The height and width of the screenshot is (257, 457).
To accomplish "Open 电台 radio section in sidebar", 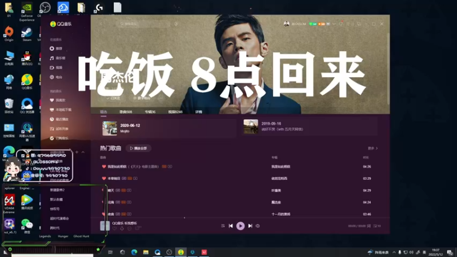I will coord(56,77).
